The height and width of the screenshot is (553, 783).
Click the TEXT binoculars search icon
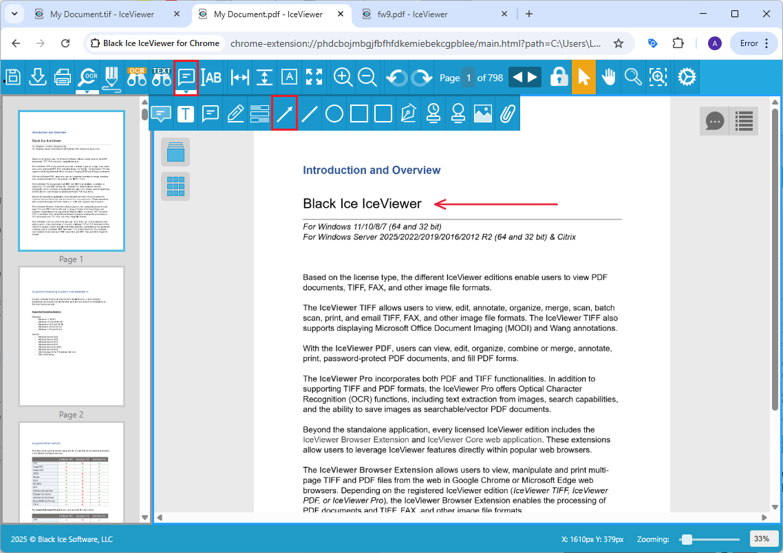161,77
